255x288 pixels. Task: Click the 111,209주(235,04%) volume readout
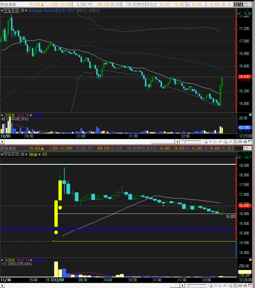click(x=17, y=264)
